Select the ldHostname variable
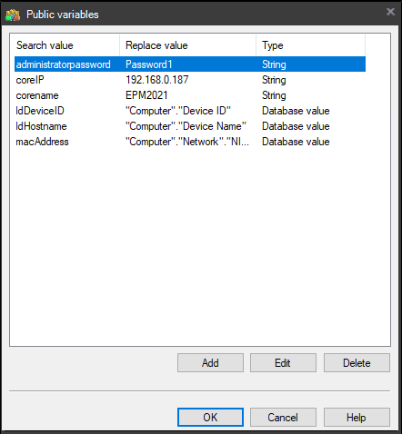The width and height of the screenshot is (402, 434). point(41,126)
